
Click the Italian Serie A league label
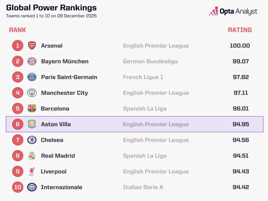pyautogui.click(x=143, y=187)
